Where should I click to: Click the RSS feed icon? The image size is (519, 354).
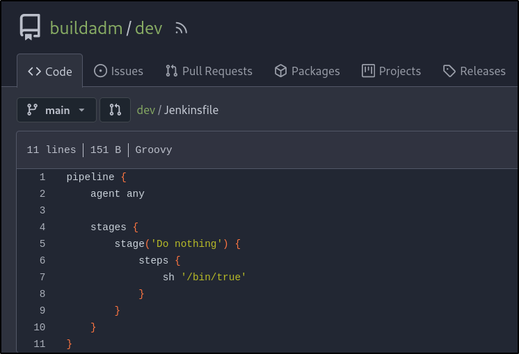click(182, 29)
